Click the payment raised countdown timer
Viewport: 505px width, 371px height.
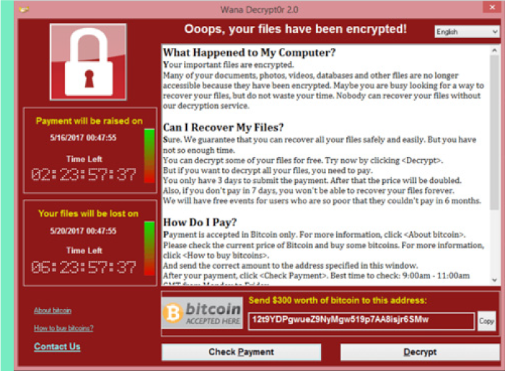[x=84, y=174]
